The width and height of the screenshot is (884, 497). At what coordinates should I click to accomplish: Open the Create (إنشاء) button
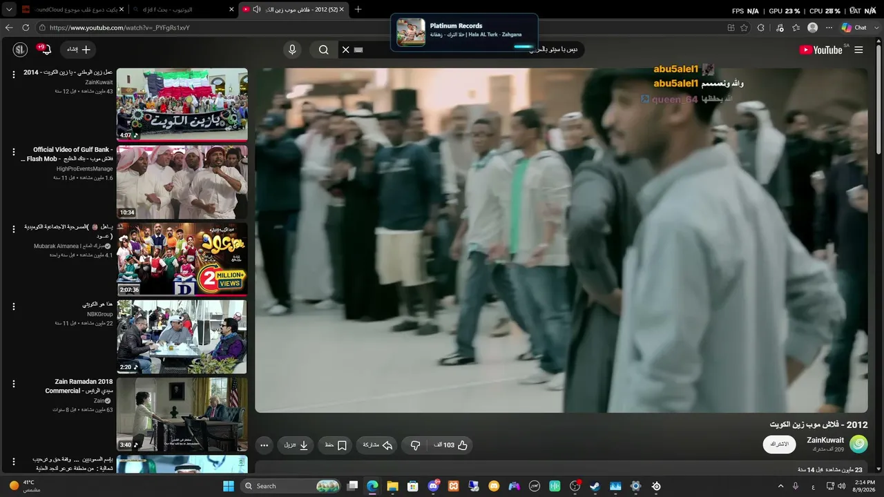pos(79,50)
